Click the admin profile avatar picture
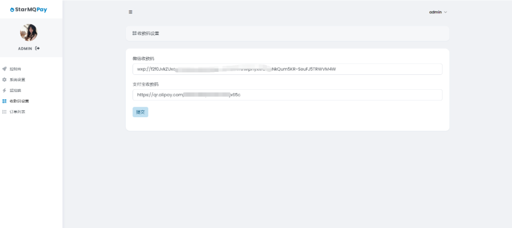This screenshot has width=512, height=228. 28,32
